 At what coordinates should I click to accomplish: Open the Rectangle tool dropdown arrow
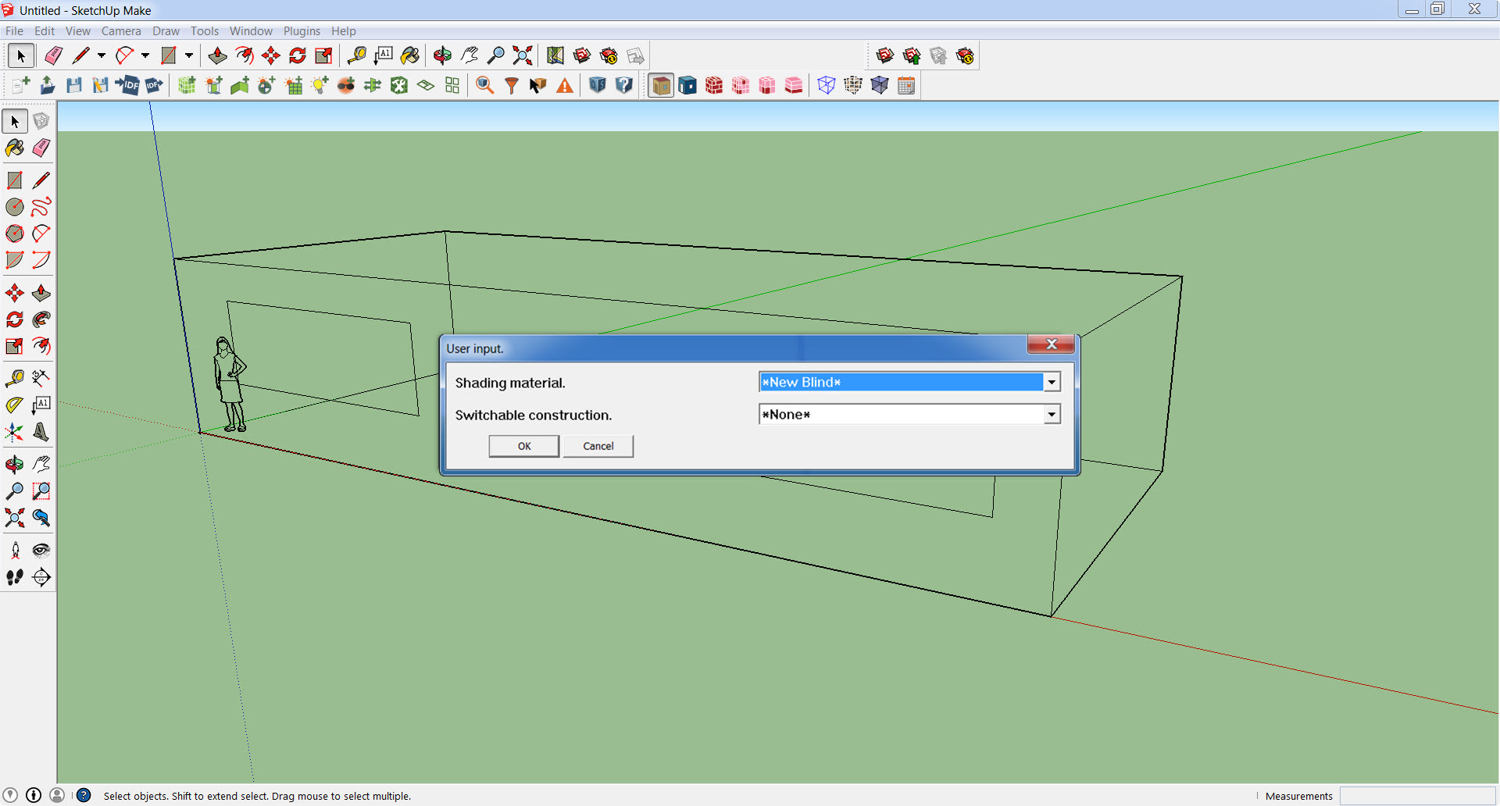pos(187,55)
